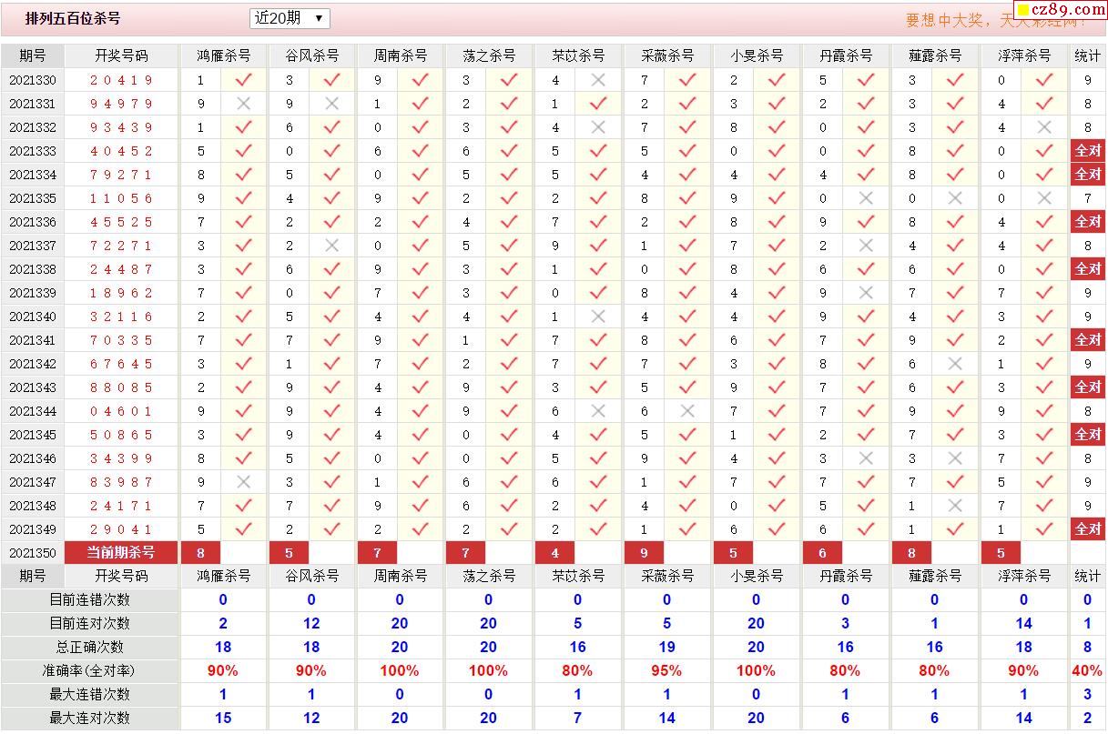Screen dimensions: 1108x734
Task: Click the 最大连错次数 row label
Action: click(89, 695)
